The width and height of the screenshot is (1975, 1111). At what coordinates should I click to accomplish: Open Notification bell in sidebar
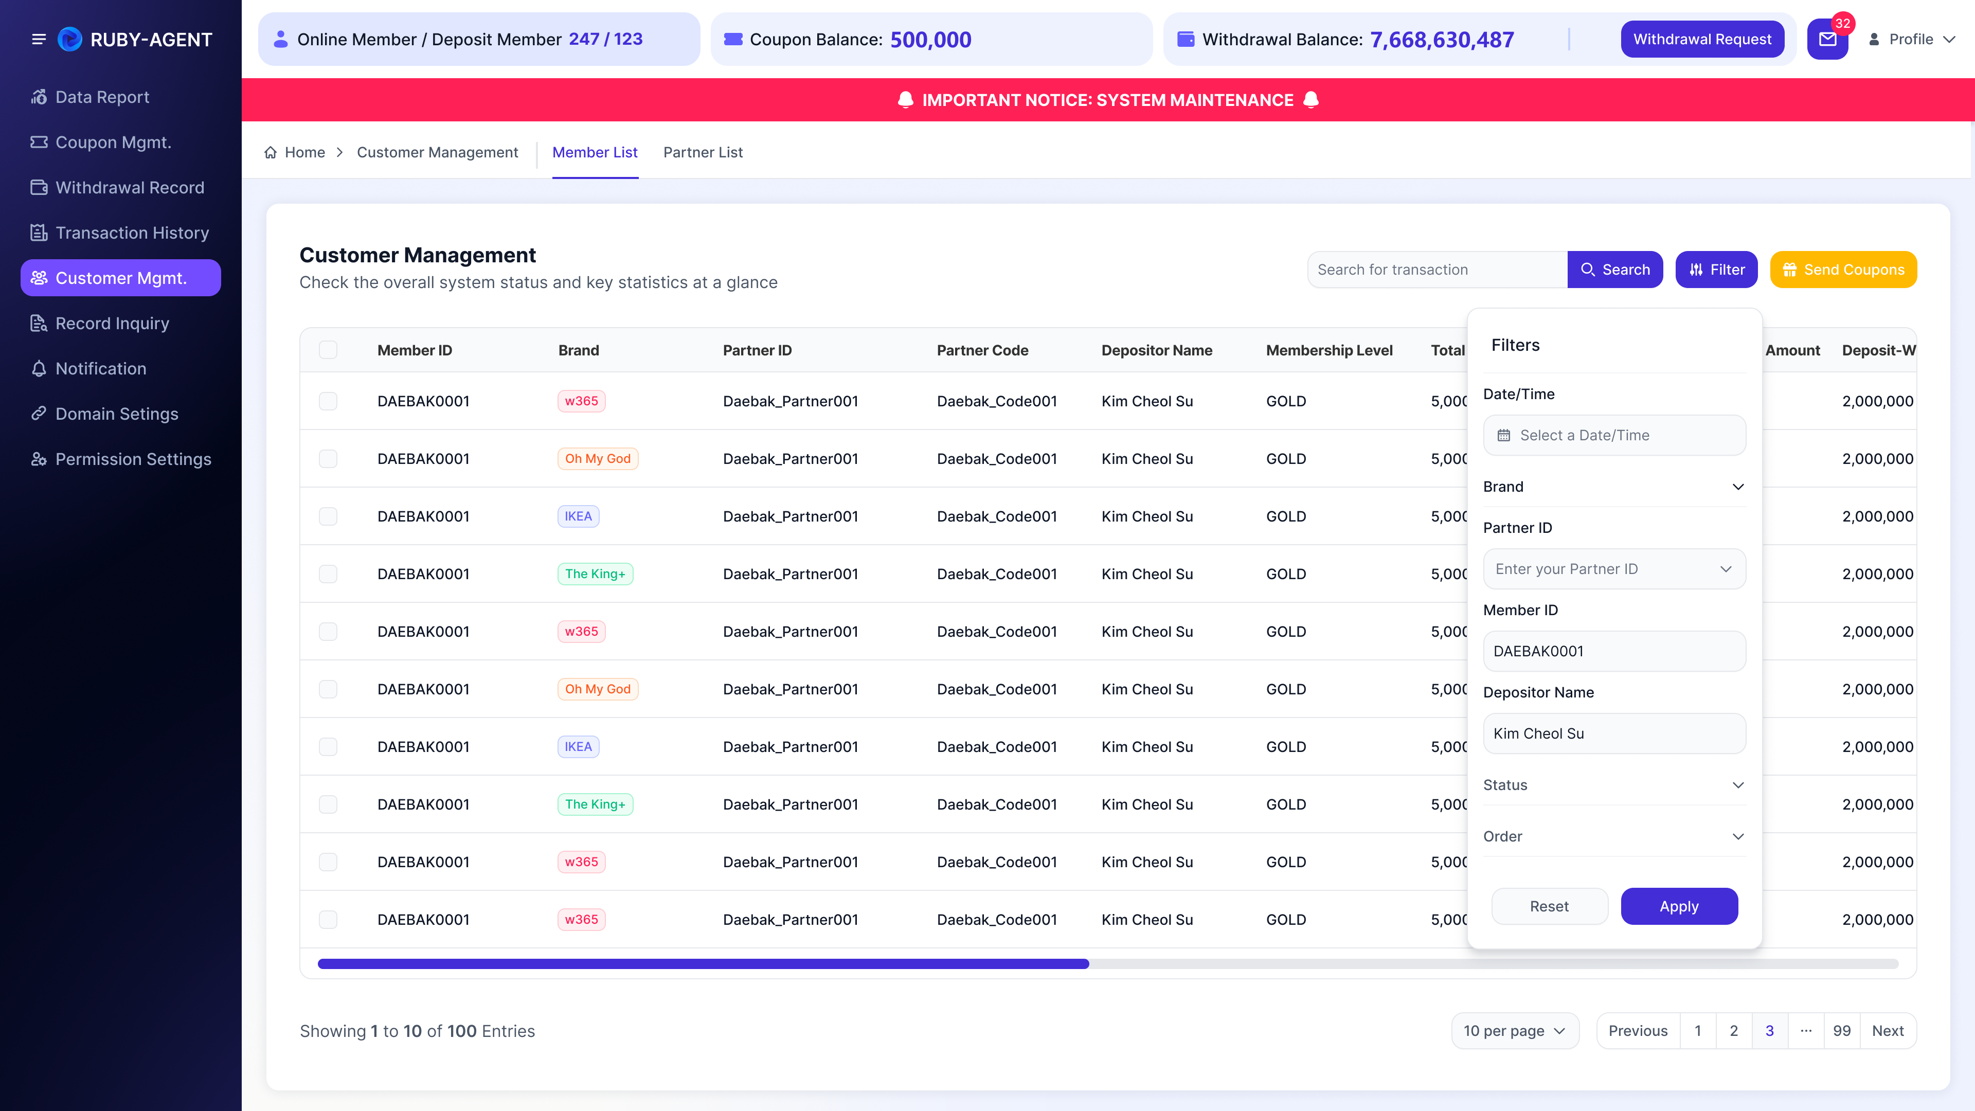pyautogui.click(x=39, y=369)
